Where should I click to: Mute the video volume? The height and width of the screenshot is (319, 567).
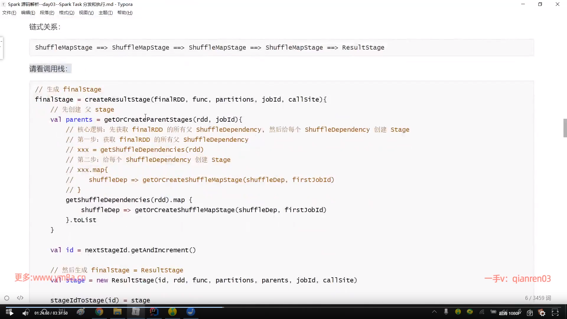pyautogui.click(x=25, y=313)
